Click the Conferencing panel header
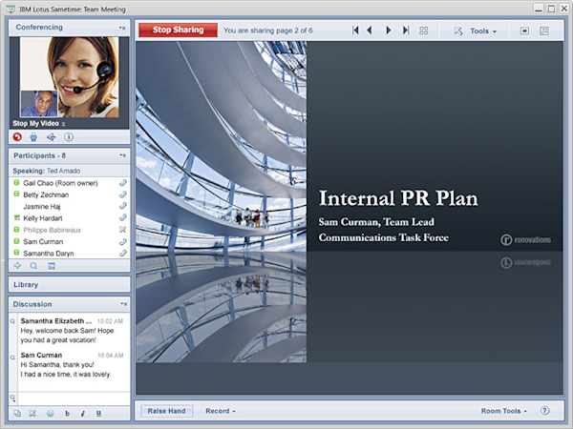The height and width of the screenshot is (429, 573). [69, 28]
